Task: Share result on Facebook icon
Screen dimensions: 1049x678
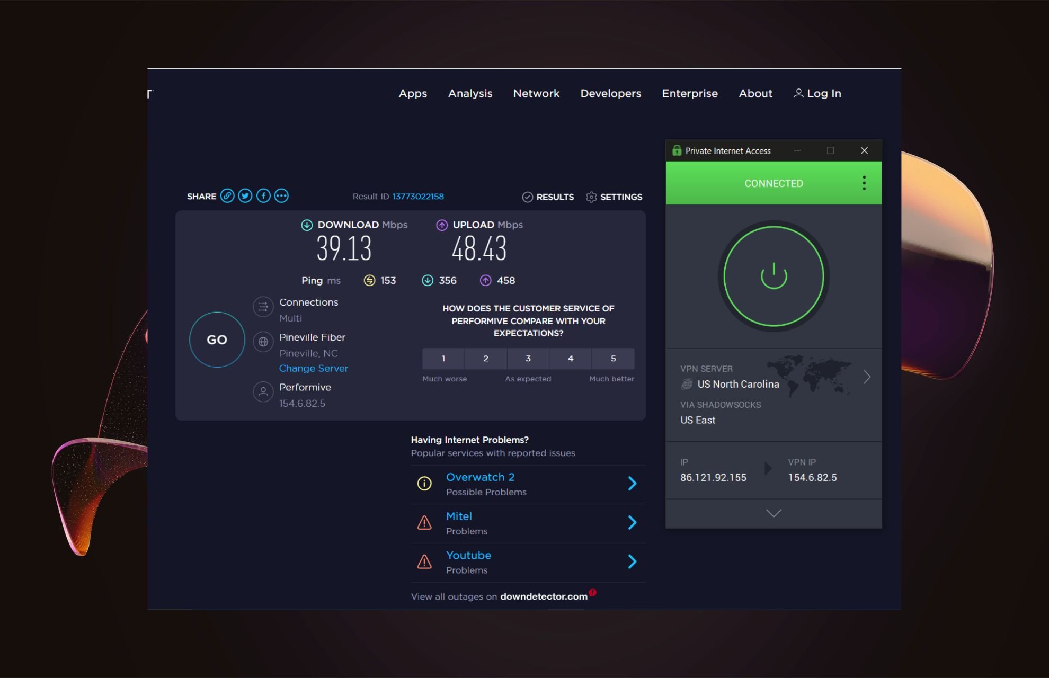Action: click(263, 196)
